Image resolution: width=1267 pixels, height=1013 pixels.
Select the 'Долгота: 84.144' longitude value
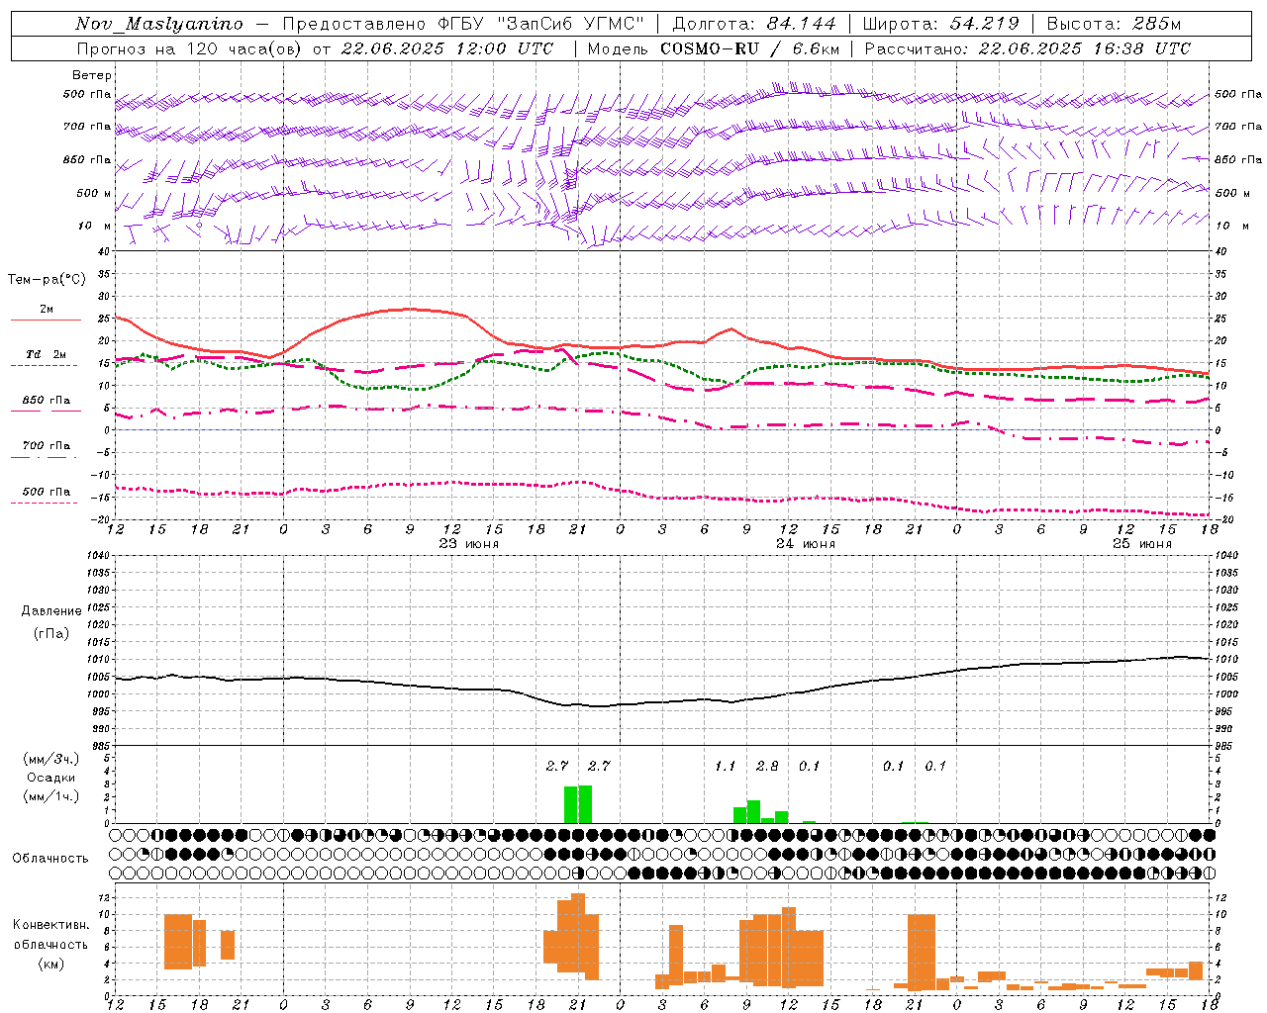754,24
